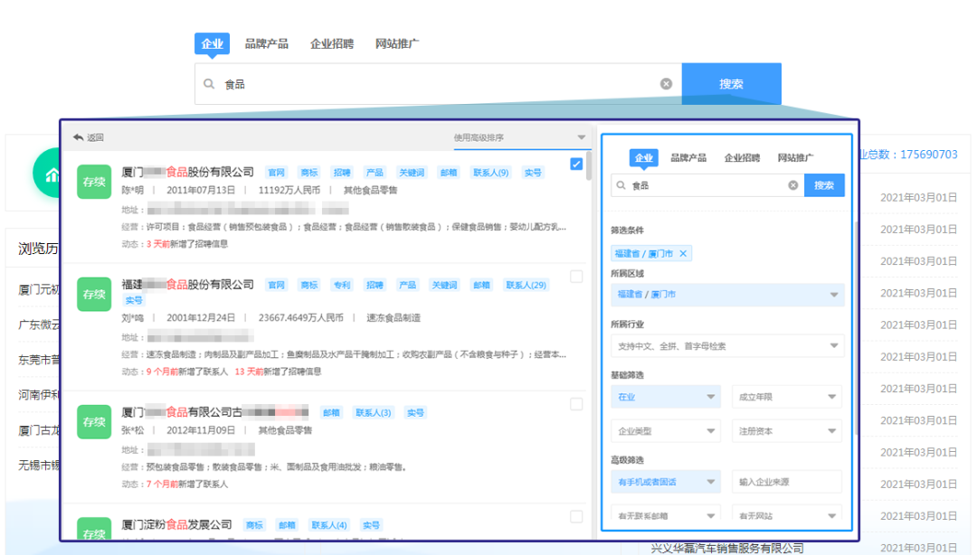Click the green 存续 badge of 张*松's company
This screenshot has height=555, width=977.
(x=94, y=422)
